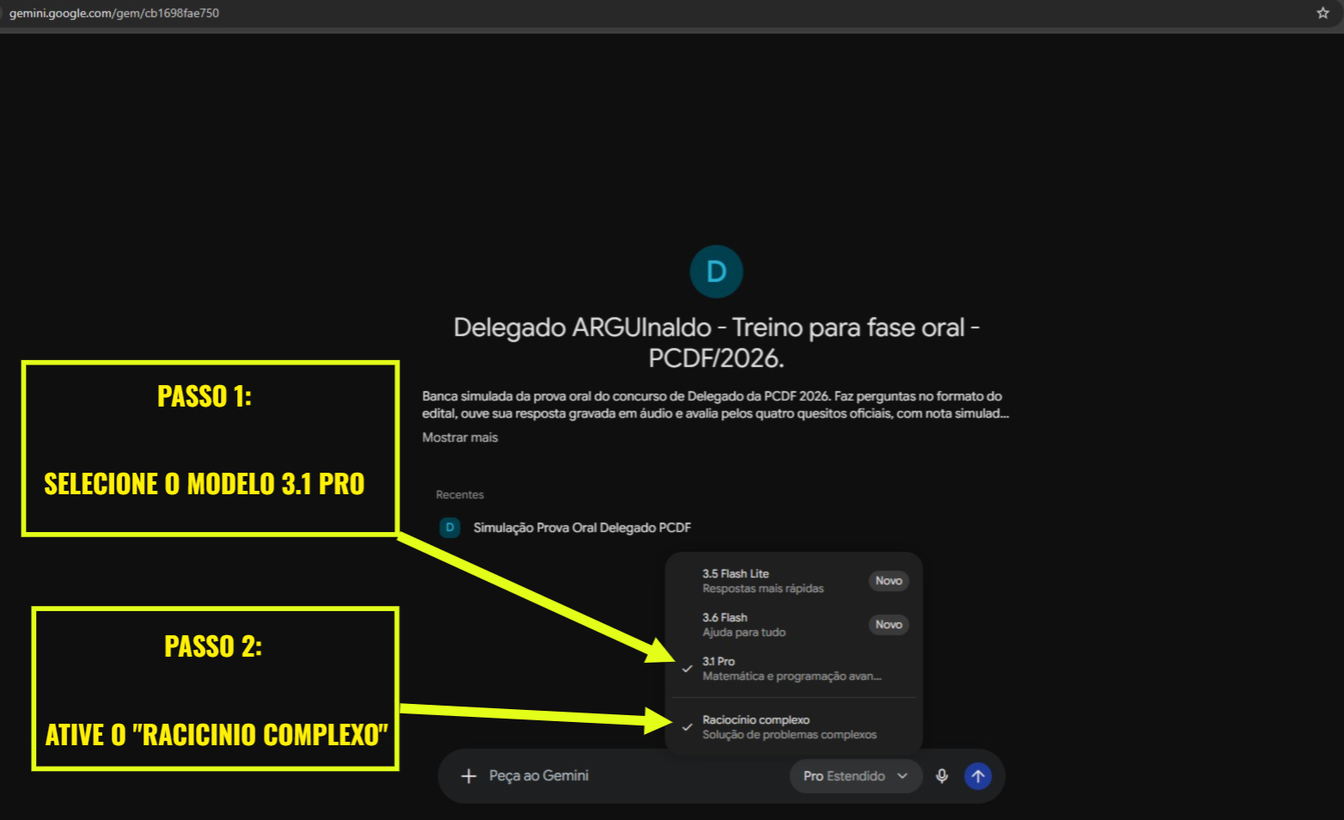Click the address bar URL
This screenshot has height=820, width=1344.
(114, 13)
